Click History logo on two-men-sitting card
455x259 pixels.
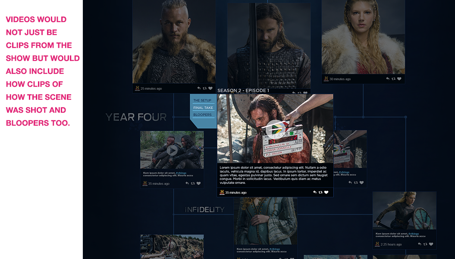145,183
